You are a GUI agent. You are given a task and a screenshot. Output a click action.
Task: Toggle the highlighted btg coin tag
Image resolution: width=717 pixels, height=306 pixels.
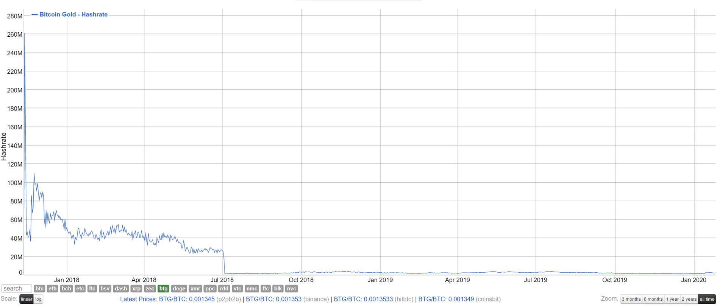click(x=163, y=289)
